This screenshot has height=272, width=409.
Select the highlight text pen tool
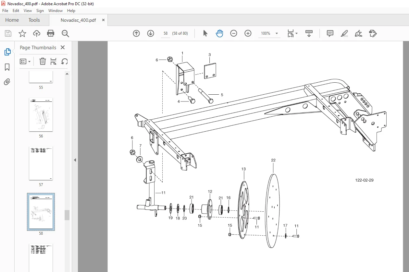coord(344,33)
